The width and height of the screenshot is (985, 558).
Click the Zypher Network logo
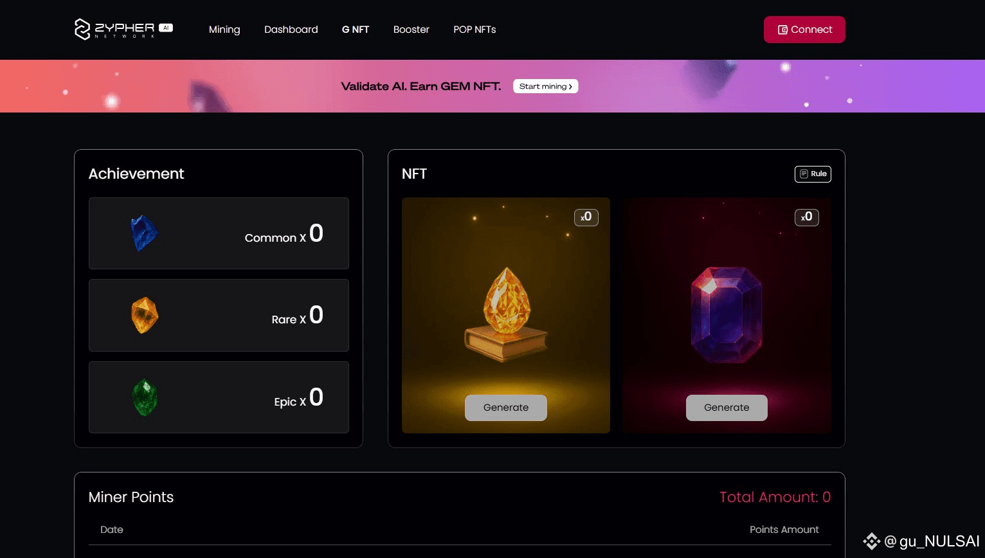[x=123, y=29]
